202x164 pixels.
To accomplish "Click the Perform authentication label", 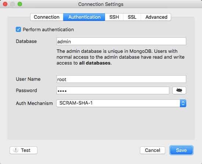I will pos(48,30).
